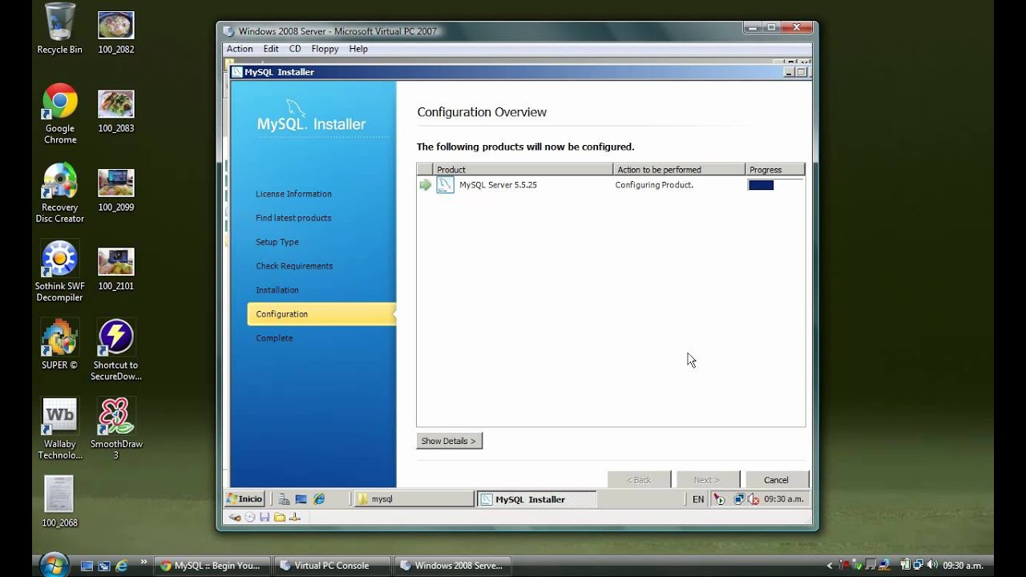Switch to MySQL Installer taskbar button in guest
The width and height of the screenshot is (1026, 577).
[537, 499]
